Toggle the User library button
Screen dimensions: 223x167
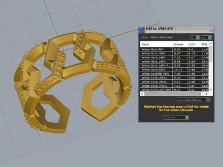point(206,38)
